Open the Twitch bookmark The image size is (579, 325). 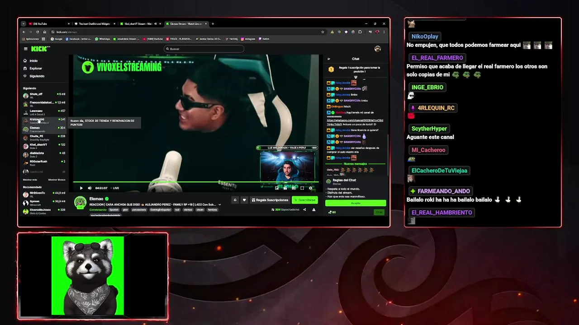click(264, 39)
